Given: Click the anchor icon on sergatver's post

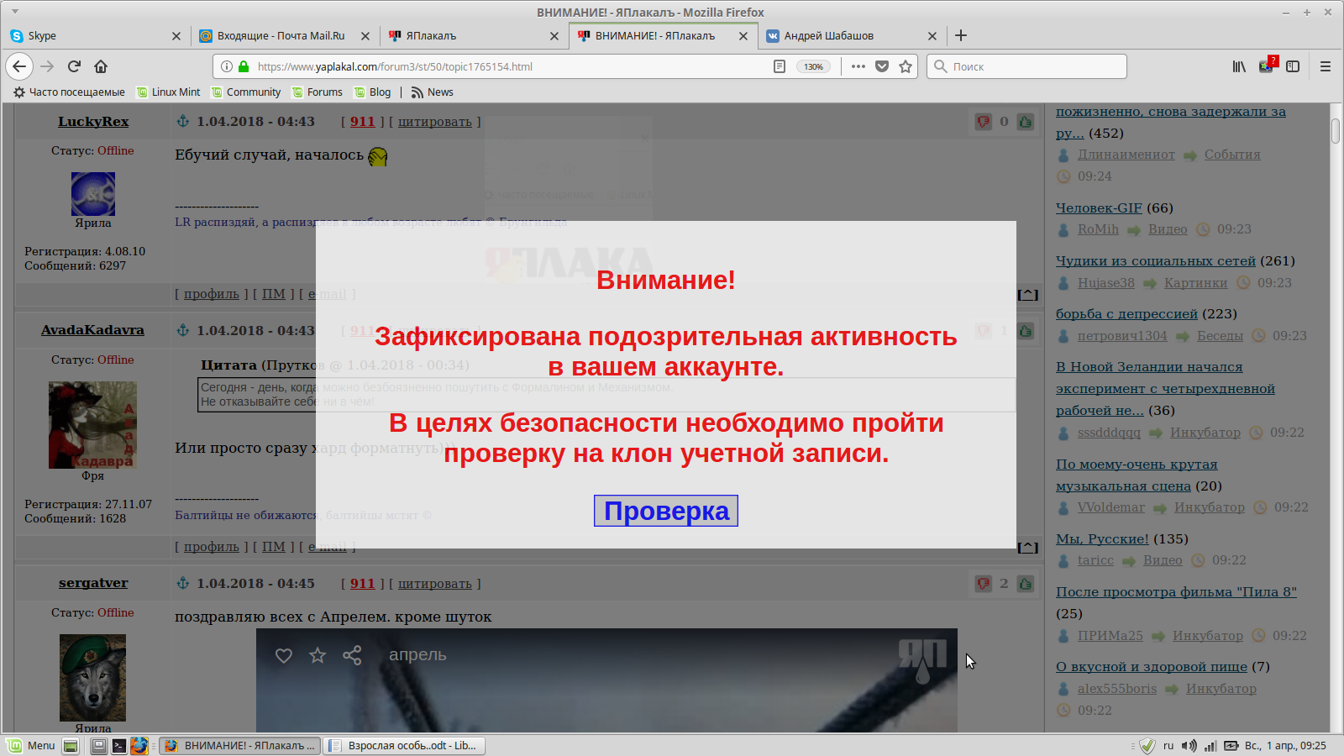Looking at the screenshot, I should click(182, 583).
